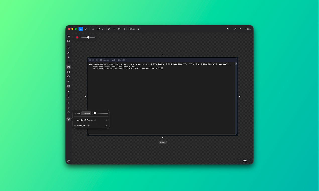The width and height of the screenshot is (319, 191).
Task: Choose the Ellipse shape tool
Action: 68,77
